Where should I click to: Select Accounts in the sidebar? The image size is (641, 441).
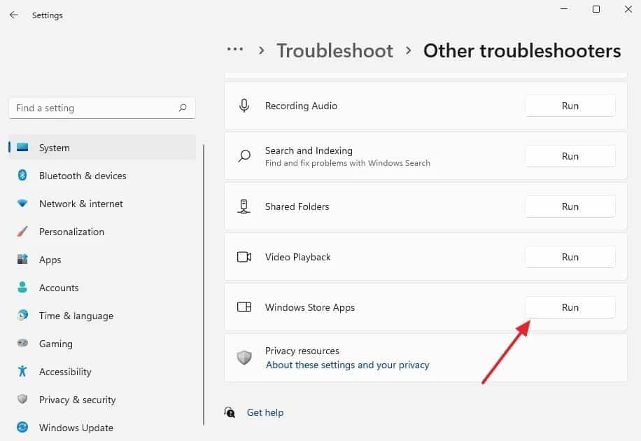pyautogui.click(x=59, y=288)
